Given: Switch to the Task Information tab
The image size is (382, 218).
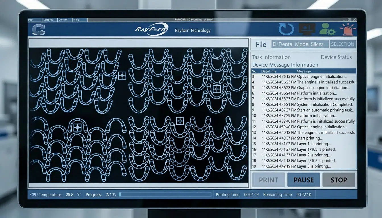Looking at the screenshot, I should pos(271,57).
